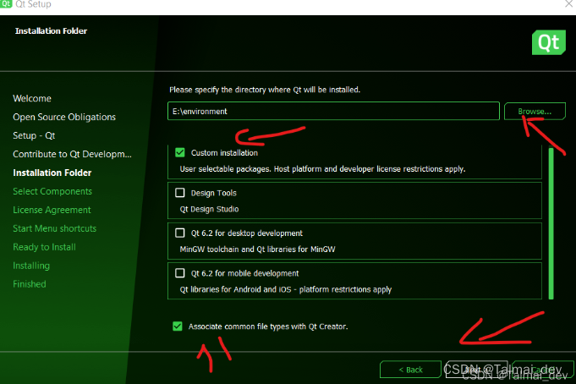Select Contribute to Qt Development step
The width and height of the screenshot is (576, 384).
(x=72, y=154)
